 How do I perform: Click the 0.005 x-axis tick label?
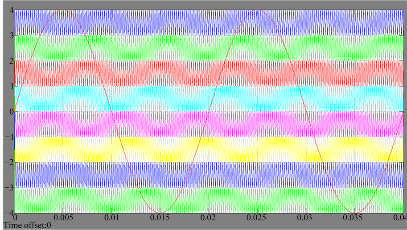63,218
